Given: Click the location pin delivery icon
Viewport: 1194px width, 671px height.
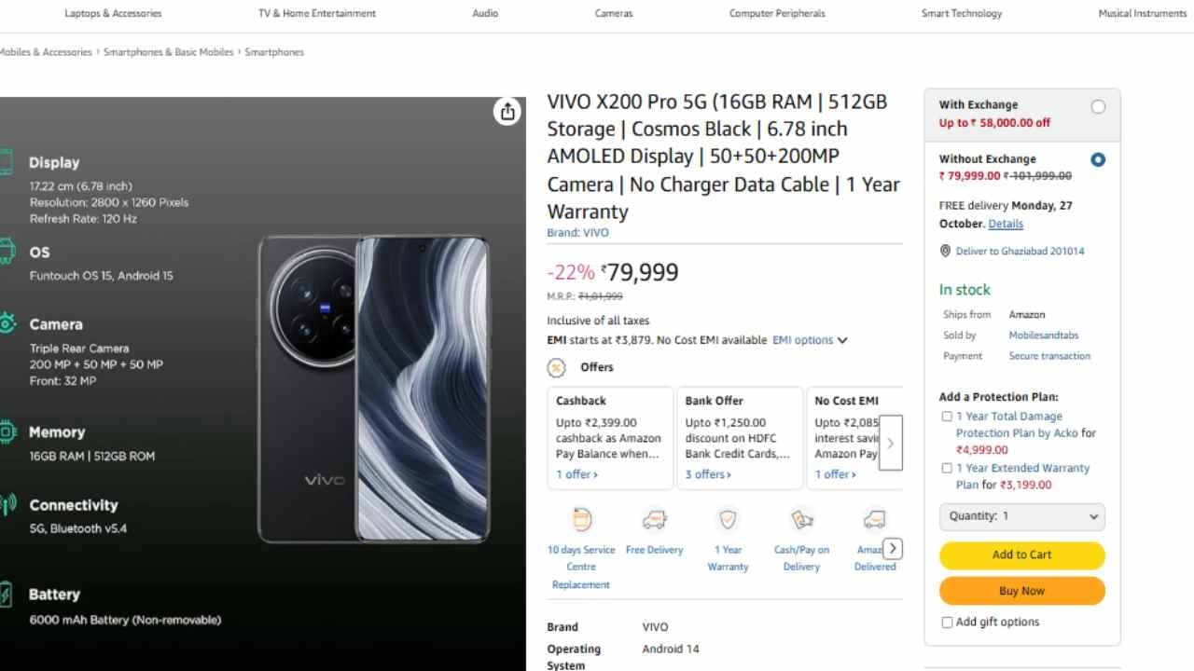Looking at the screenshot, I should (946, 251).
